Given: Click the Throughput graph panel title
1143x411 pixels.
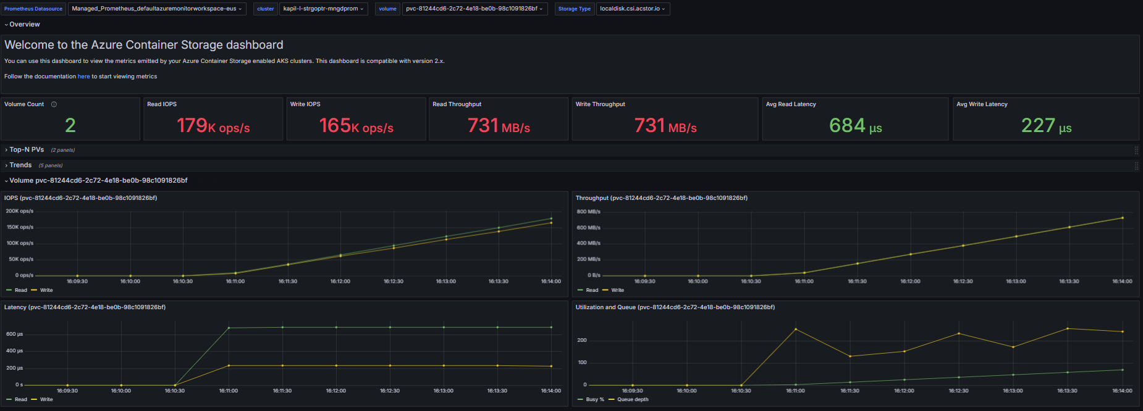Looking at the screenshot, I should click(662, 198).
